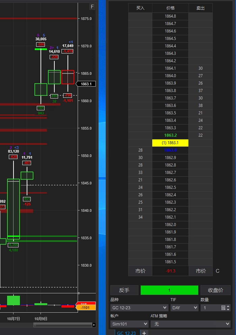236x335 pixels.
Task: Click buy cell 26 at price 1862.4
Action: pos(140,195)
